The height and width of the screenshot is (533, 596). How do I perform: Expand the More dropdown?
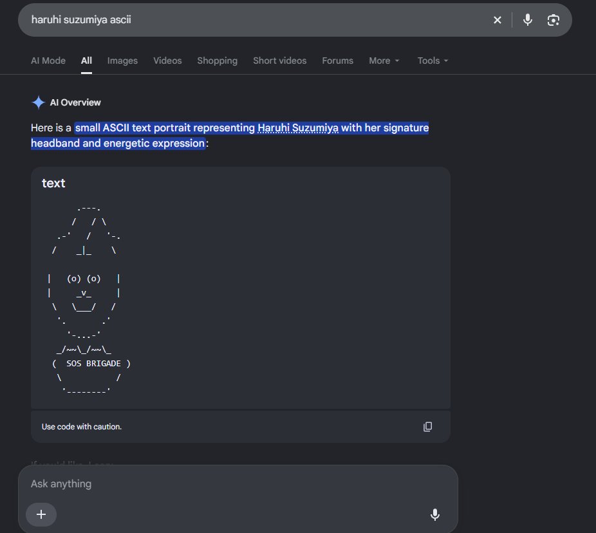click(384, 61)
